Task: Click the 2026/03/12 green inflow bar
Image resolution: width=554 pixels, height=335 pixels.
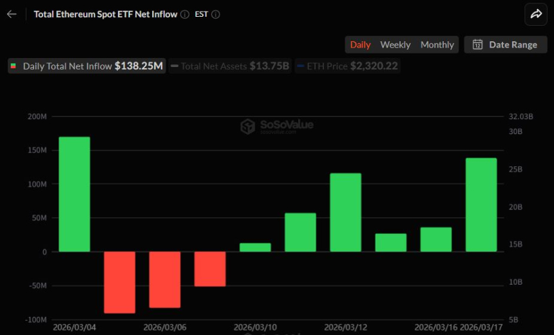Action: pyautogui.click(x=345, y=212)
